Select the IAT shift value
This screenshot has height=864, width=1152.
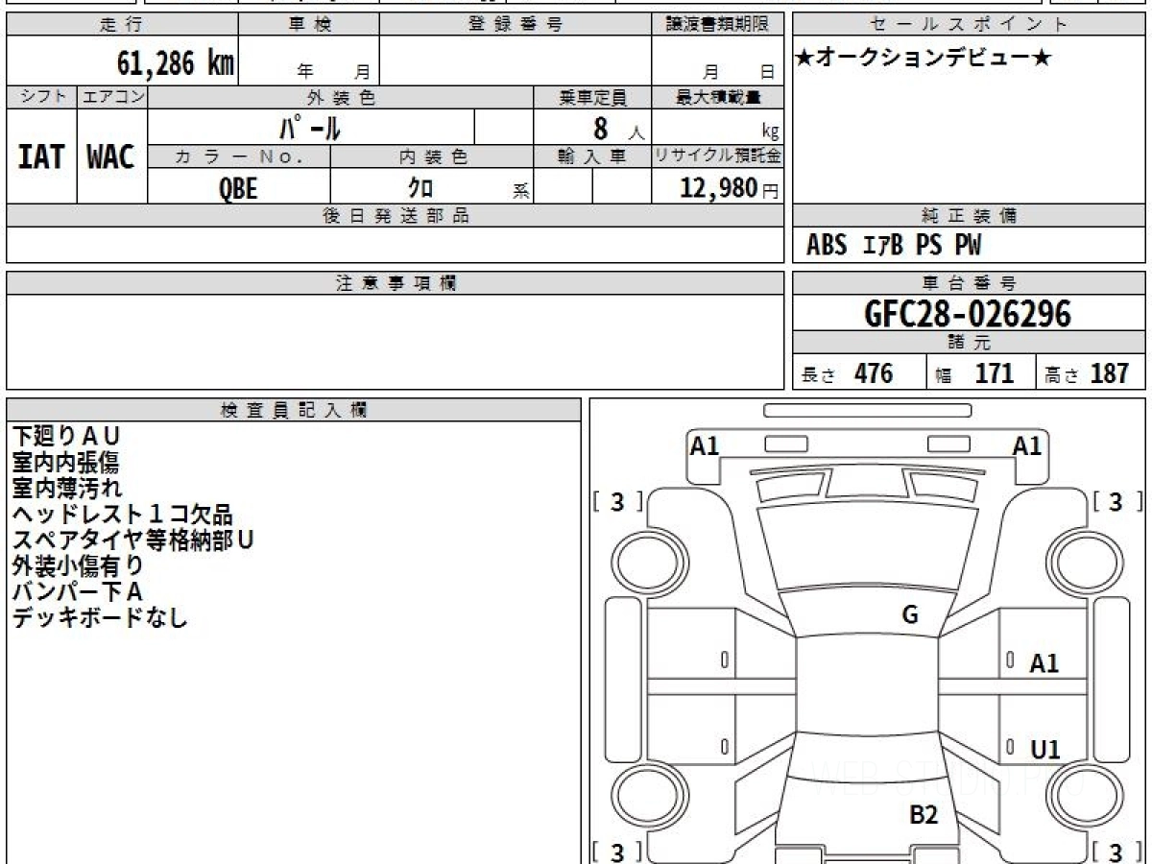pyautogui.click(x=41, y=156)
